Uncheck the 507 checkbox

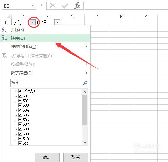coord(20,124)
